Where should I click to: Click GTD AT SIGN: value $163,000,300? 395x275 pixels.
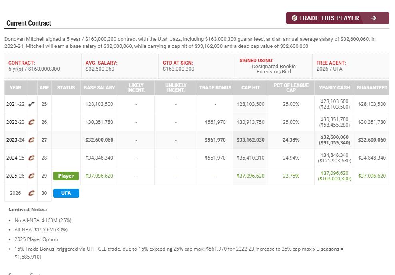[x=178, y=69]
